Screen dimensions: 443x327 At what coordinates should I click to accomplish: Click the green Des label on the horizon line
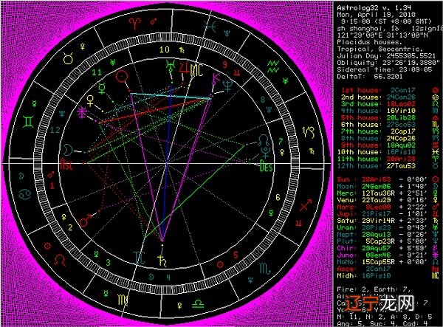[266, 166]
